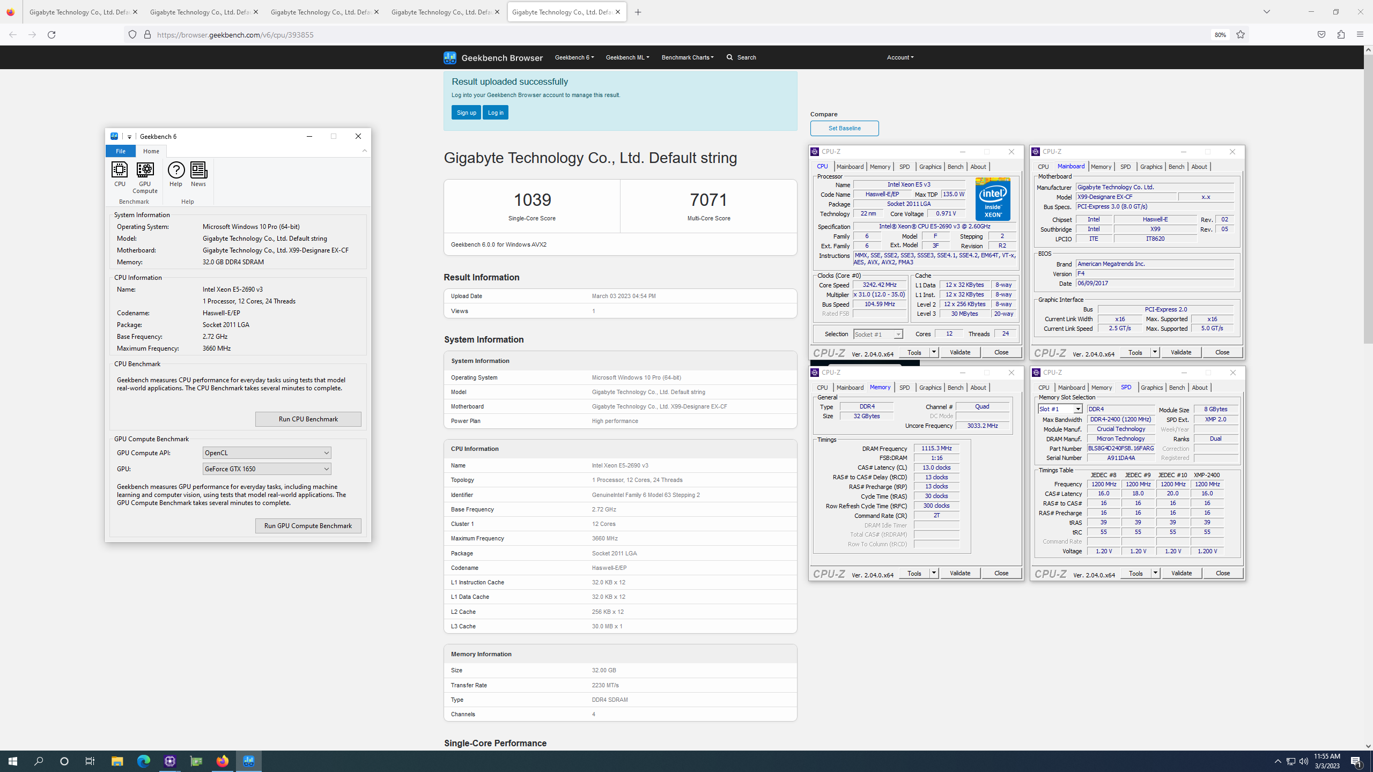Expand Tools arrow in top-right CPU-Z window
1373x772 pixels.
[1155, 352]
